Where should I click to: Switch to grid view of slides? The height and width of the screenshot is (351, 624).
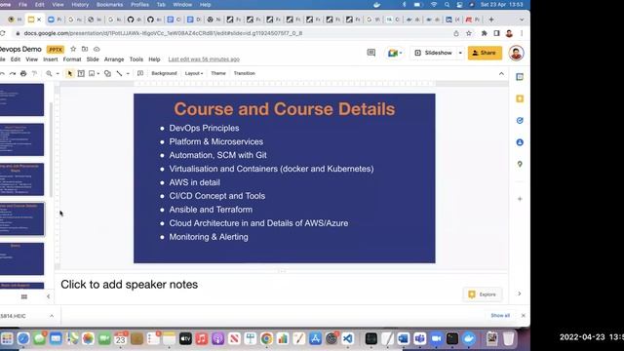24,296
